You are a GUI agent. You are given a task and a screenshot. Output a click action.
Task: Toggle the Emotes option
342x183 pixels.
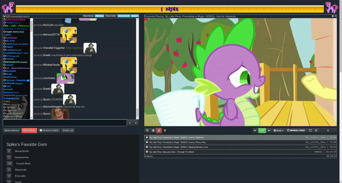(99, 16)
